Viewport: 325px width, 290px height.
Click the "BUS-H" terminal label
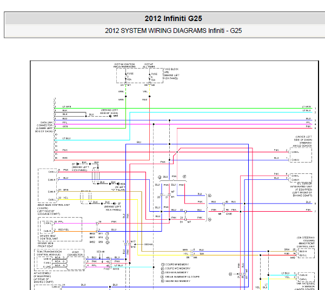click(x=303, y=251)
